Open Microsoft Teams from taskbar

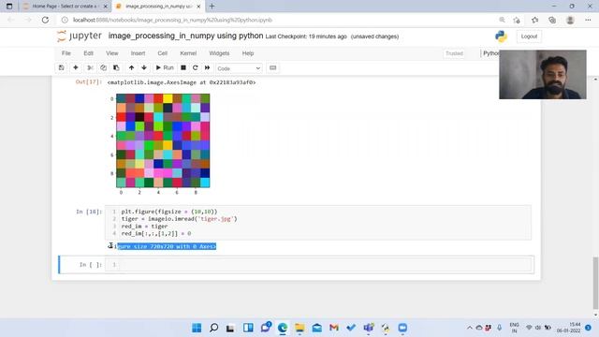pos(368,328)
